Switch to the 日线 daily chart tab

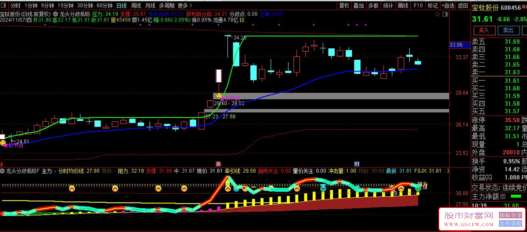pos(122,6)
